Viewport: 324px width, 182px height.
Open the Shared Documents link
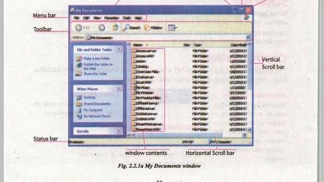pos(97,104)
